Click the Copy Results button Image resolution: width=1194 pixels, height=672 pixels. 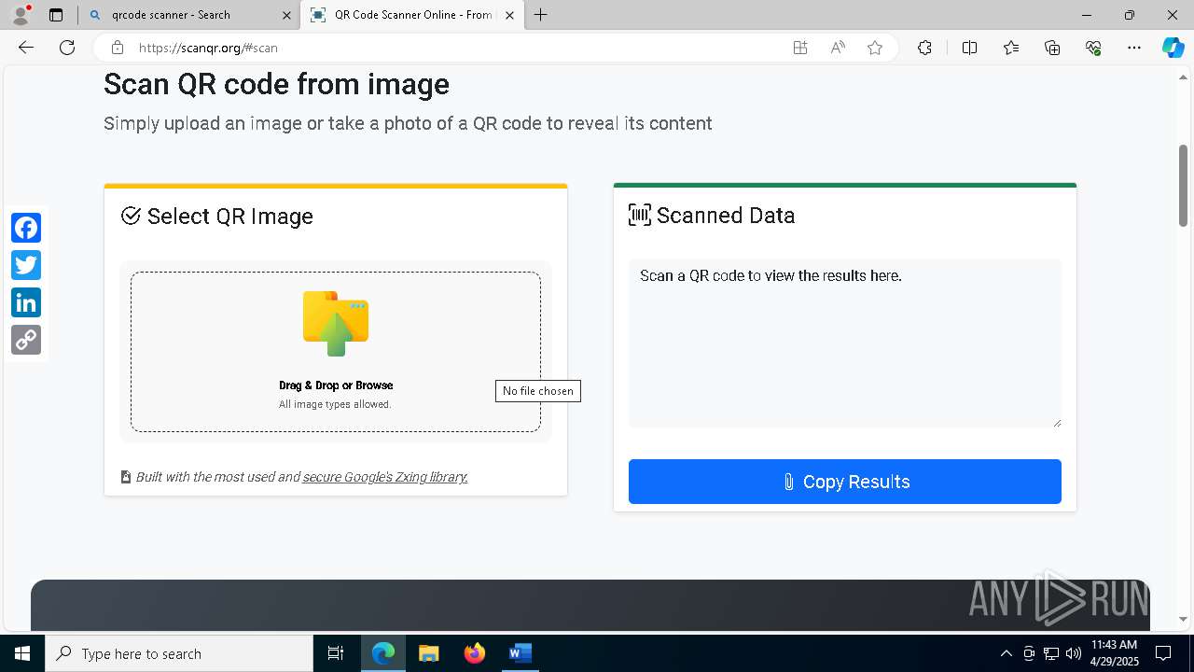click(845, 482)
